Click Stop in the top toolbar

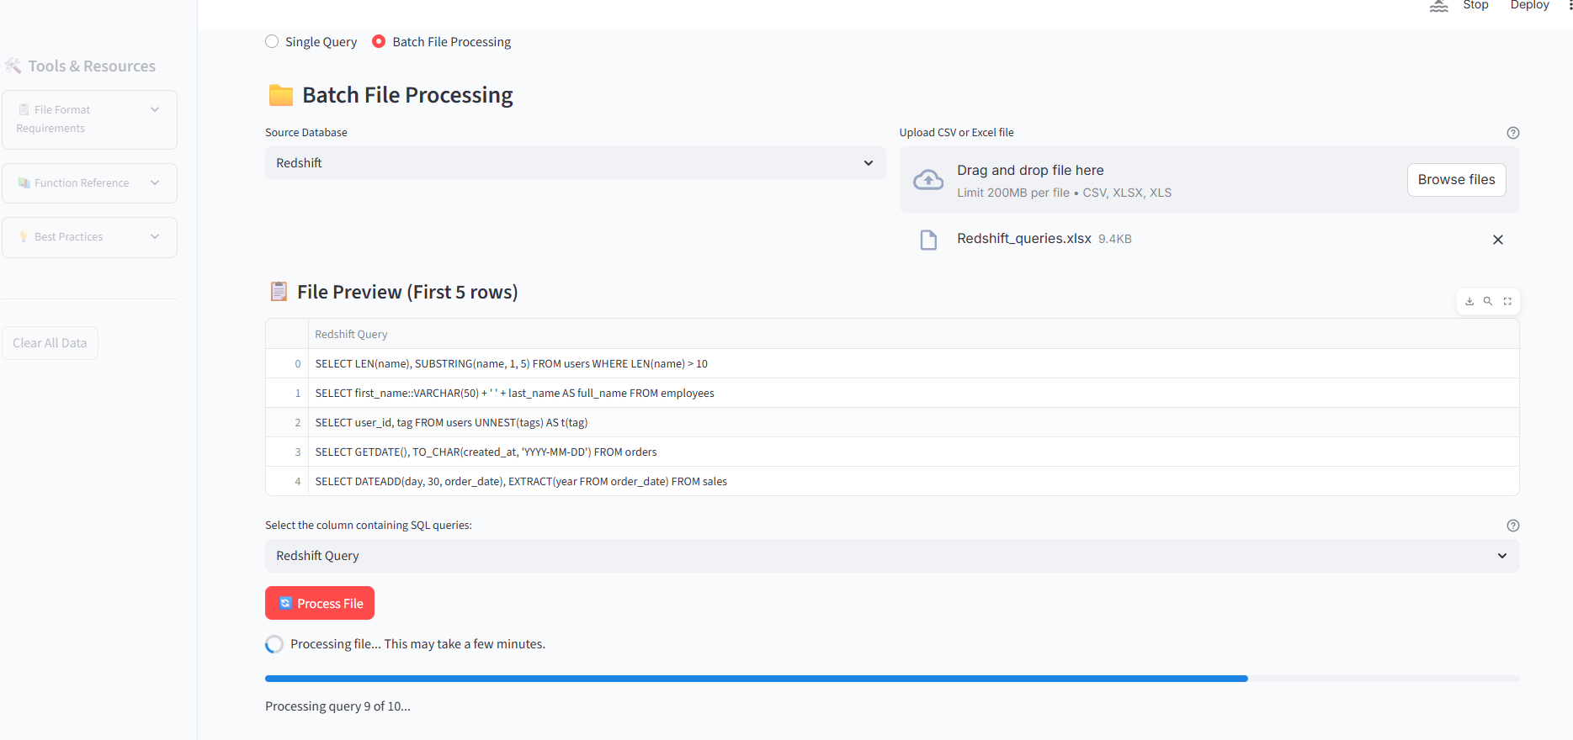[x=1475, y=6]
